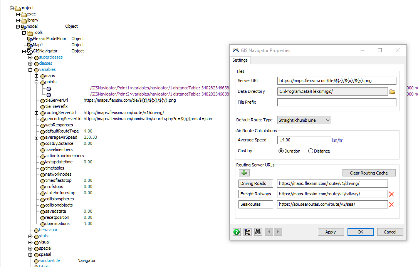Viewport: 418px width, 267px height.
Task: Open help with green question mark icon
Action: (237, 232)
